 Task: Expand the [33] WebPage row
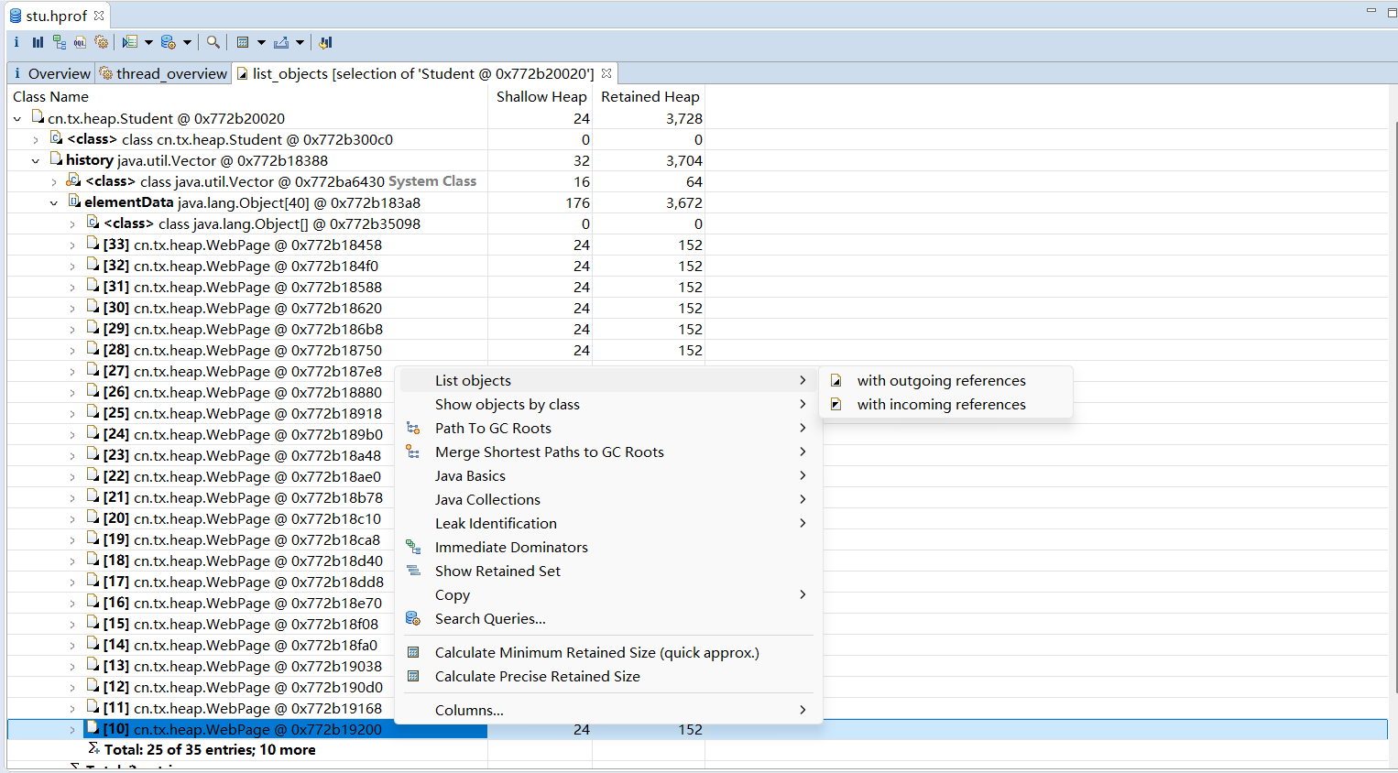[72, 245]
